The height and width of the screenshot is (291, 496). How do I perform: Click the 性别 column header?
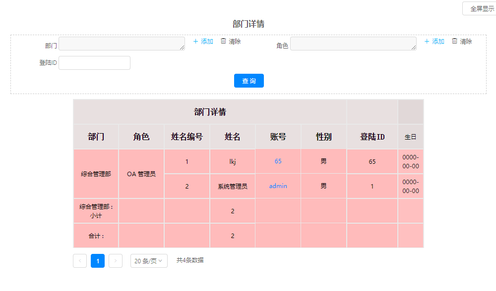click(324, 137)
